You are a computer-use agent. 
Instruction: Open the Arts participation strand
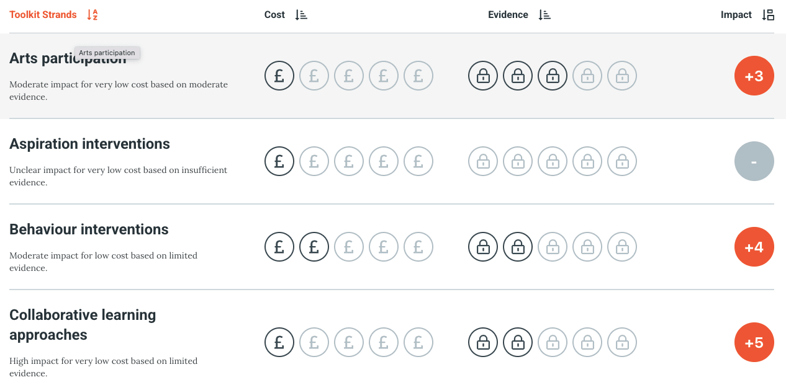68,59
